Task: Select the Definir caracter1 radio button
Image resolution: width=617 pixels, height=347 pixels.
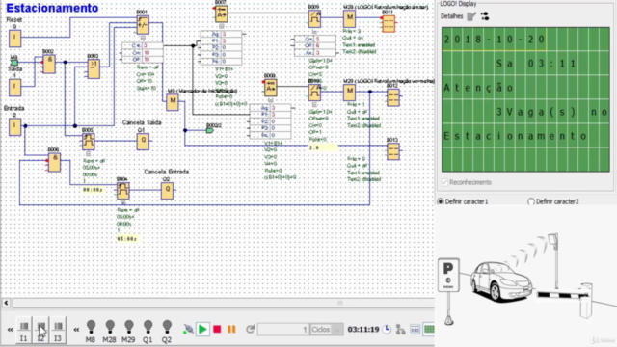Action: click(441, 201)
